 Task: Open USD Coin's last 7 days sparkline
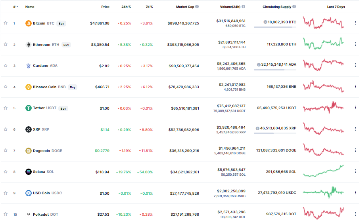tap(323, 192)
